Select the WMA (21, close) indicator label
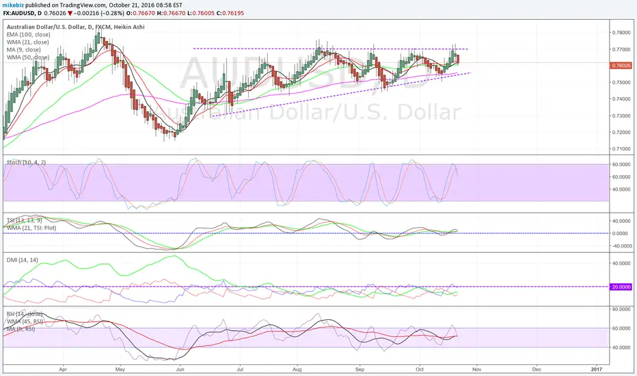Screen dimensions: 637x376 (x=27, y=42)
